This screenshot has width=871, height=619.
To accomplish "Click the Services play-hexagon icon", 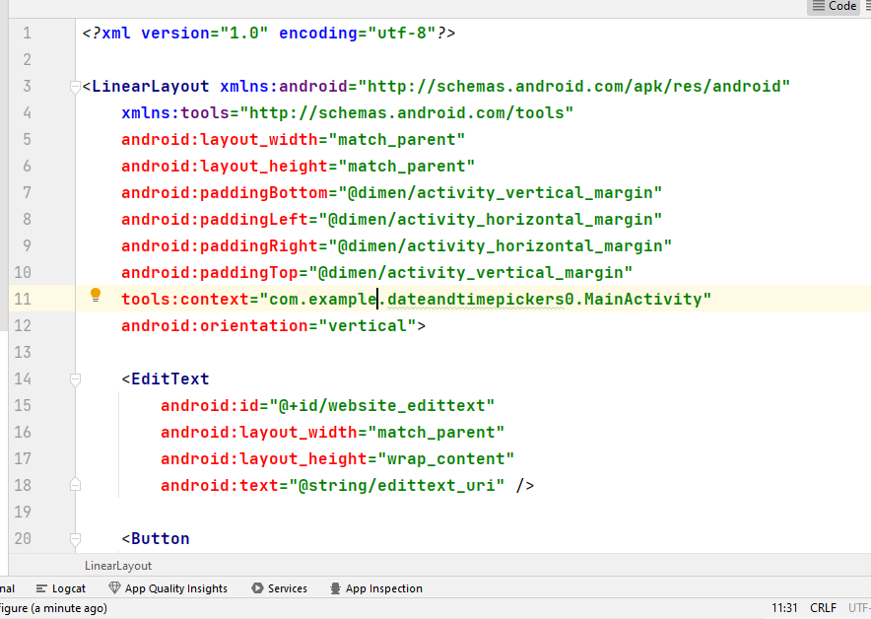I will pyautogui.click(x=257, y=587).
